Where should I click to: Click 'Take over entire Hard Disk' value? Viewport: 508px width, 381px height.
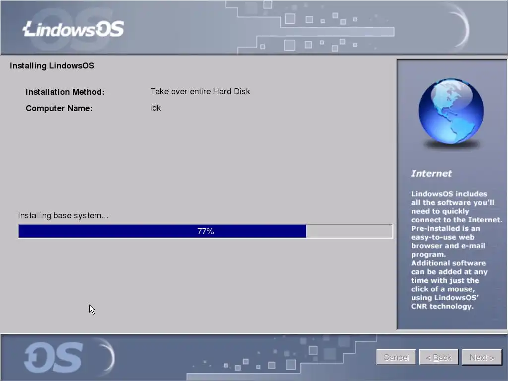pos(200,91)
